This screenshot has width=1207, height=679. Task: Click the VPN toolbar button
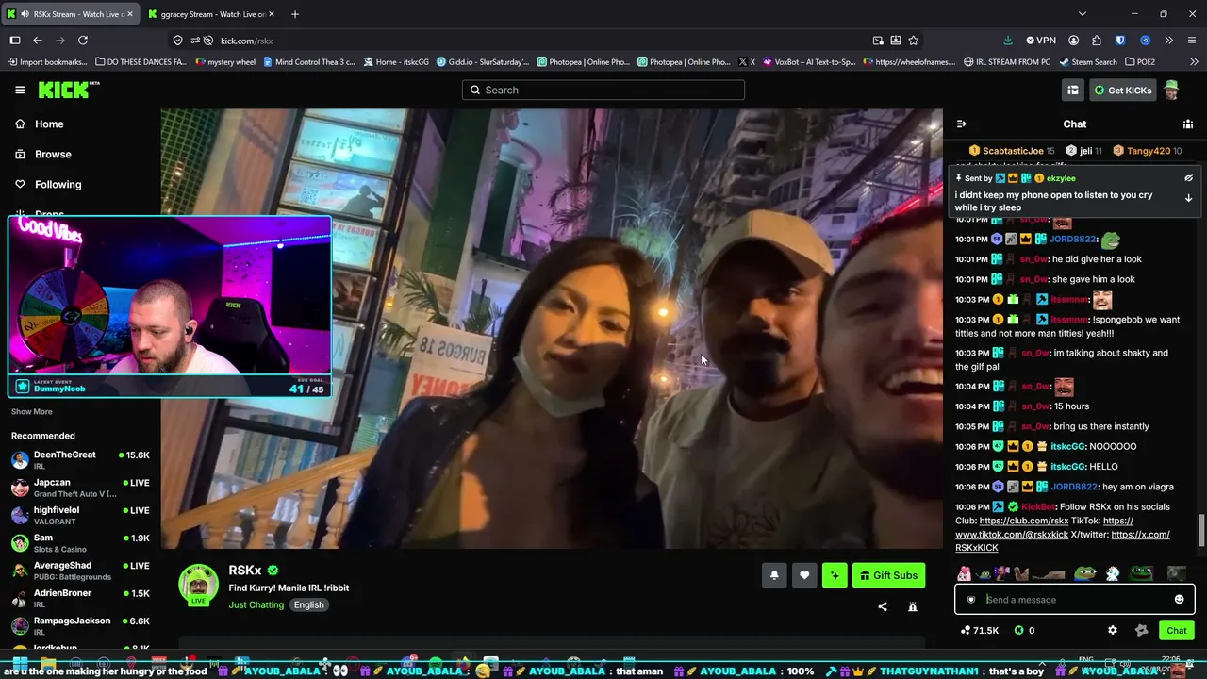tap(1042, 41)
